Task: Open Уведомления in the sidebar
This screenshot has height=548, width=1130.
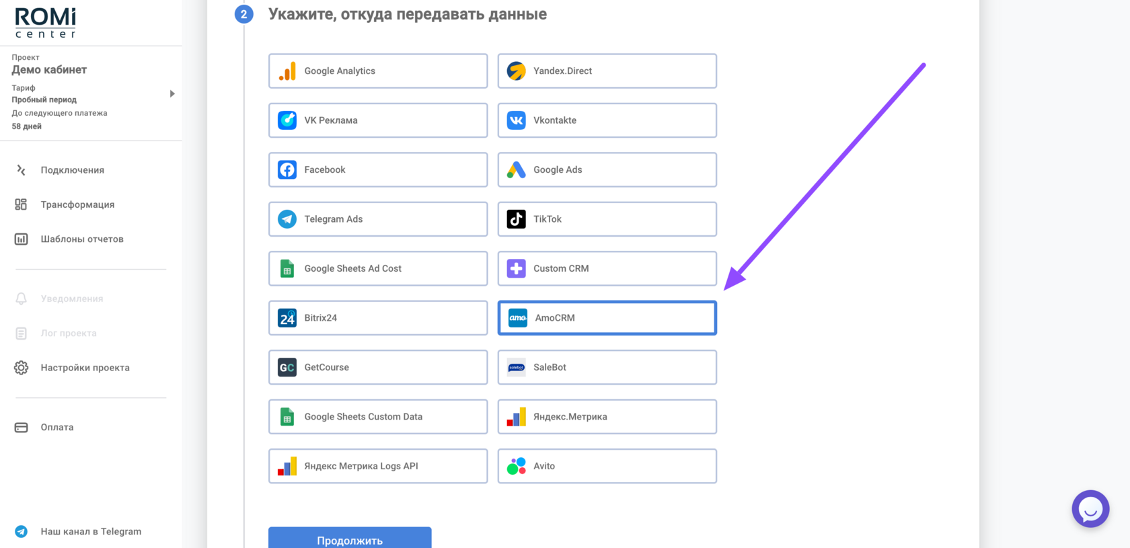Action: pos(71,299)
